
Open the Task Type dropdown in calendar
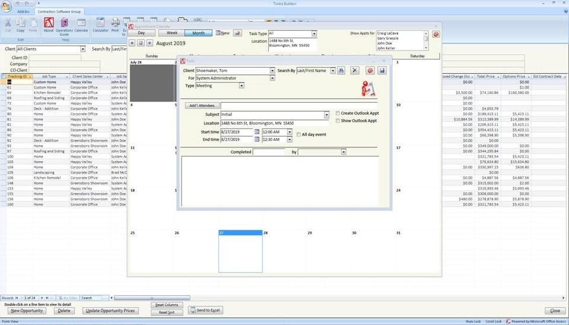pyautogui.click(x=314, y=34)
